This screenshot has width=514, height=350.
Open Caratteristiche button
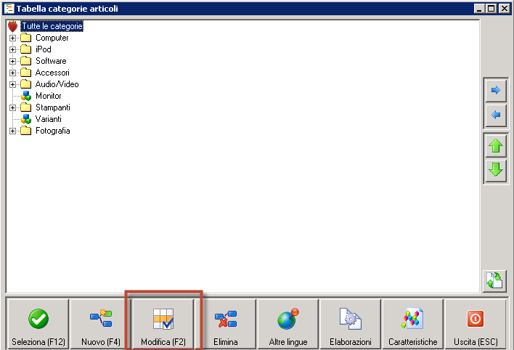click(x=413, y=324)
